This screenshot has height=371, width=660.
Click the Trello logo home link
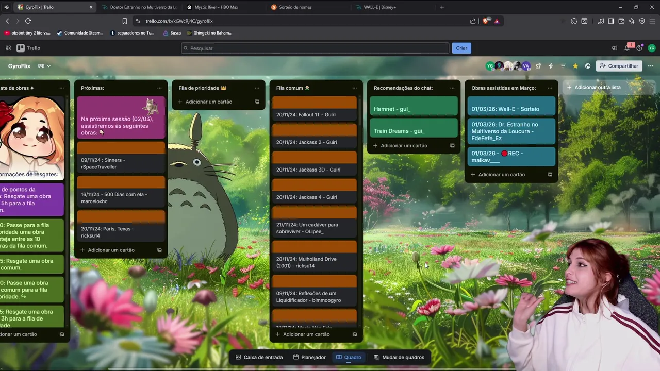click(x=28, y=48)
